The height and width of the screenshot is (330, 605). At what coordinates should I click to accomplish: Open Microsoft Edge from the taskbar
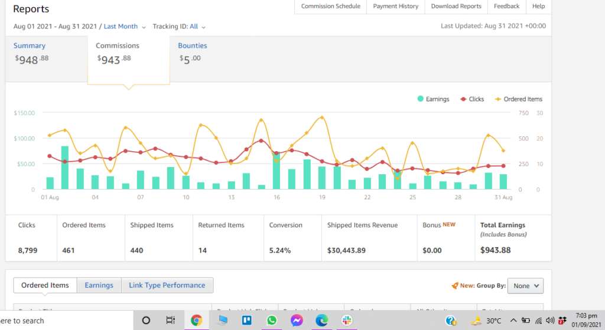[321, 321]
